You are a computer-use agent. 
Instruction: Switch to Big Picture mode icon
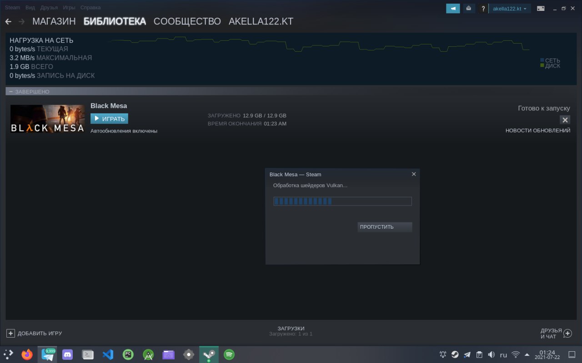tap(541, 8)
